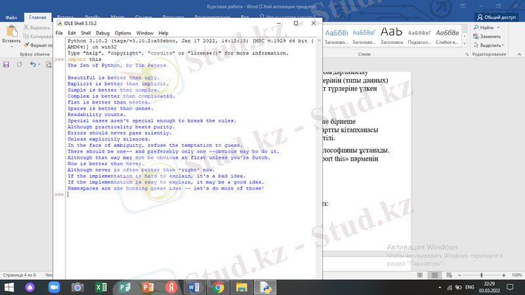The image size is (525, 295).
Task: Open the Options menu in IDLE
Action: tap(123, 33)
